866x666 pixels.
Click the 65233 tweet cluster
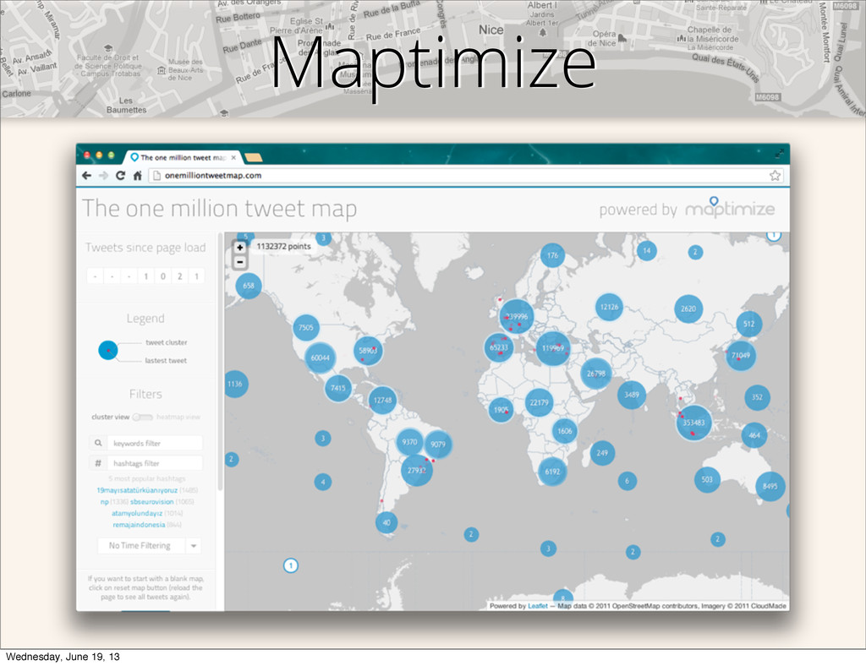point(499,347)
